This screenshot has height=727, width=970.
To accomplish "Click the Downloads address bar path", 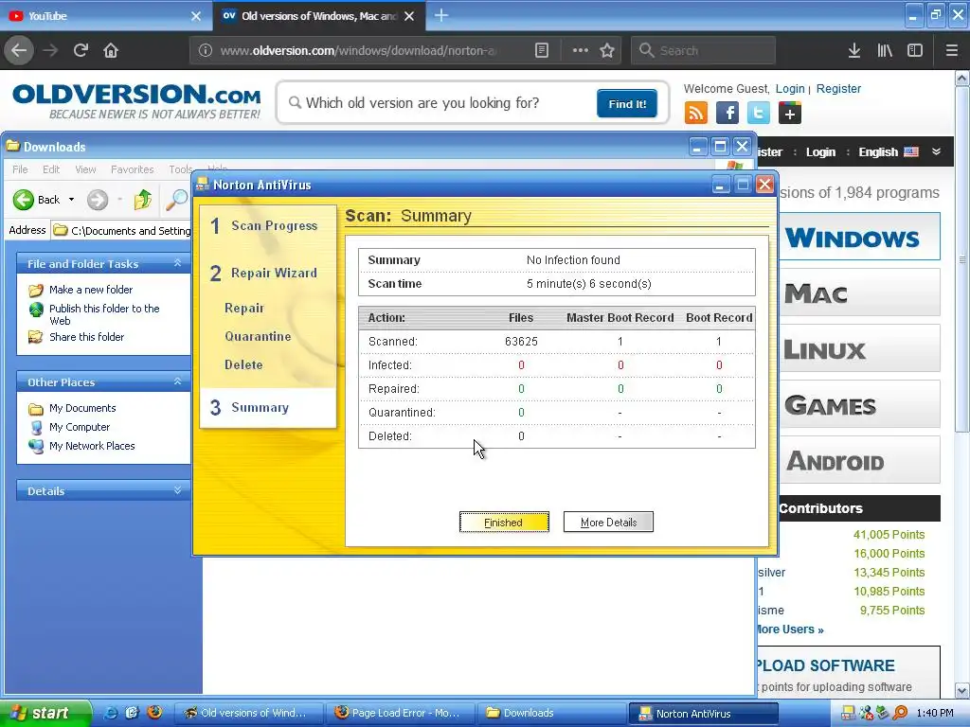I will click(122, 231).
